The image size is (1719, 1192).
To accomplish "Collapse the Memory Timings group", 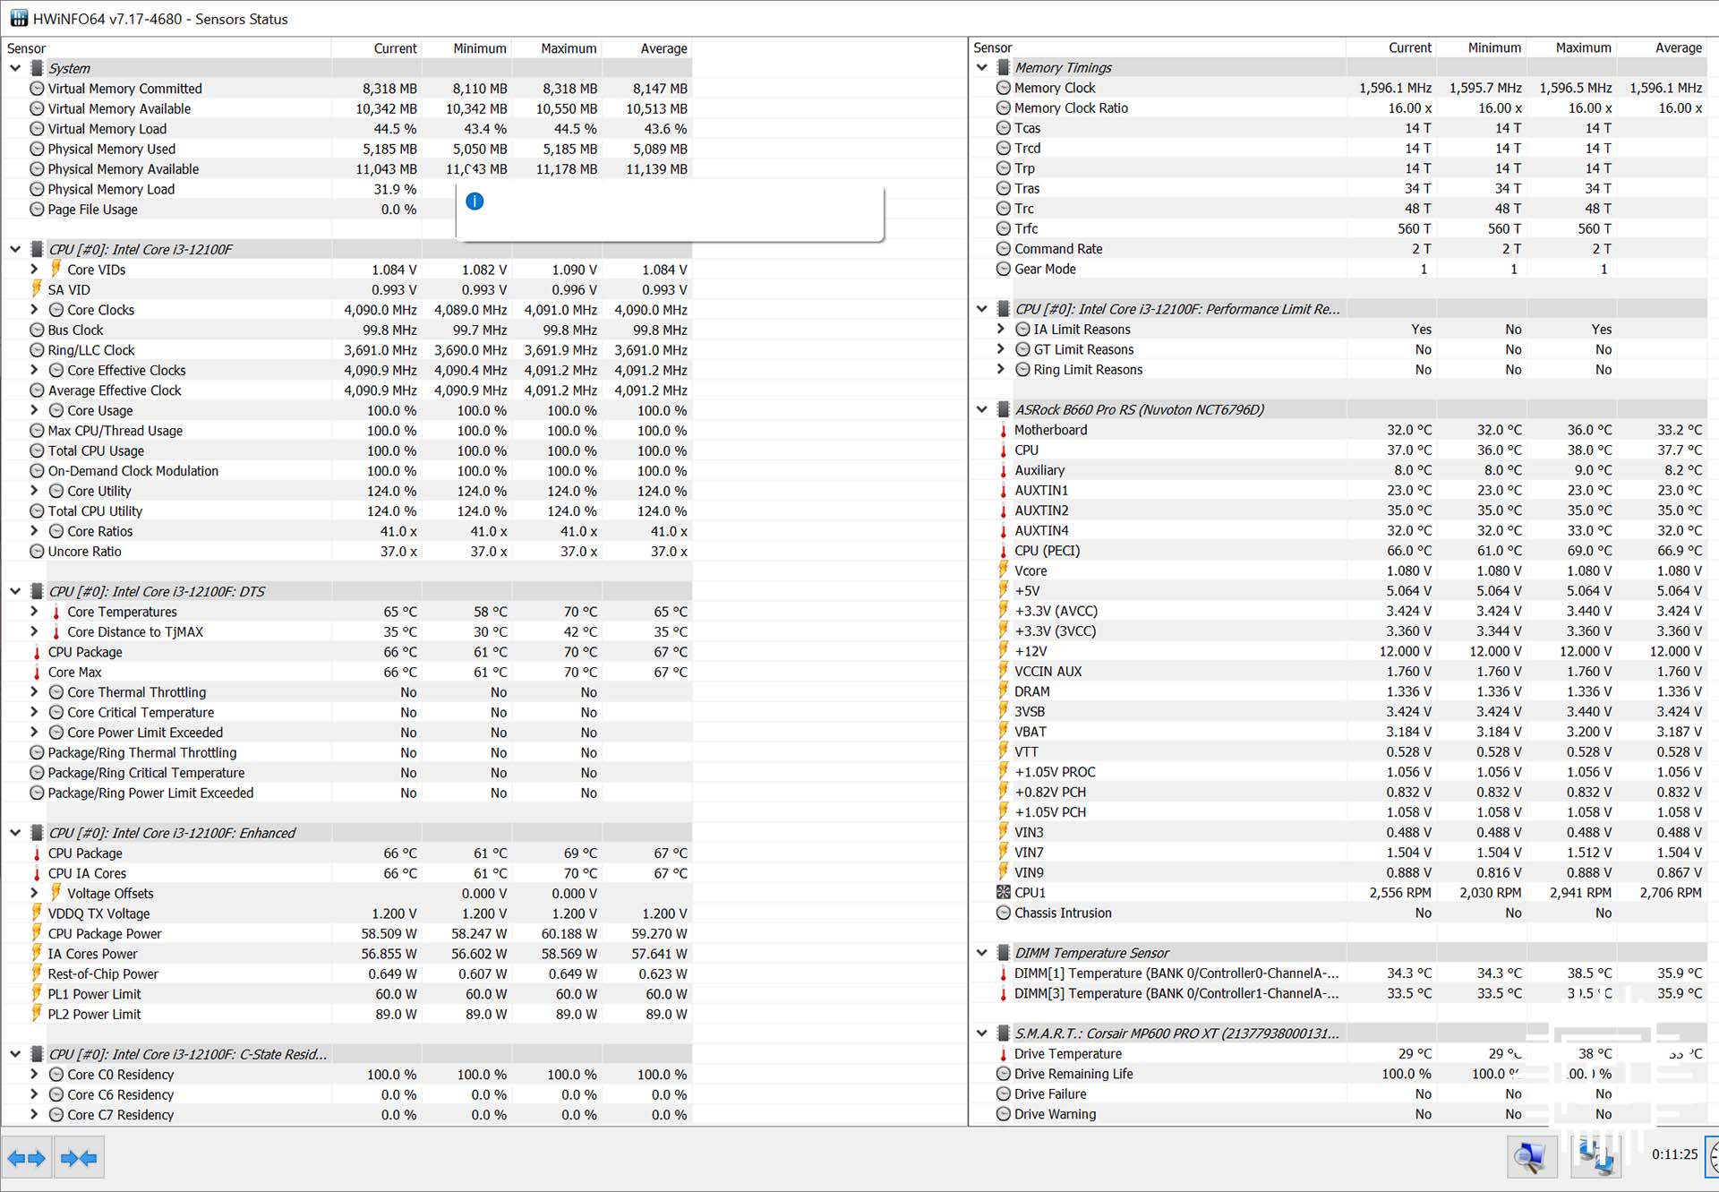I will pyautogui.click(x=982, y=67).
